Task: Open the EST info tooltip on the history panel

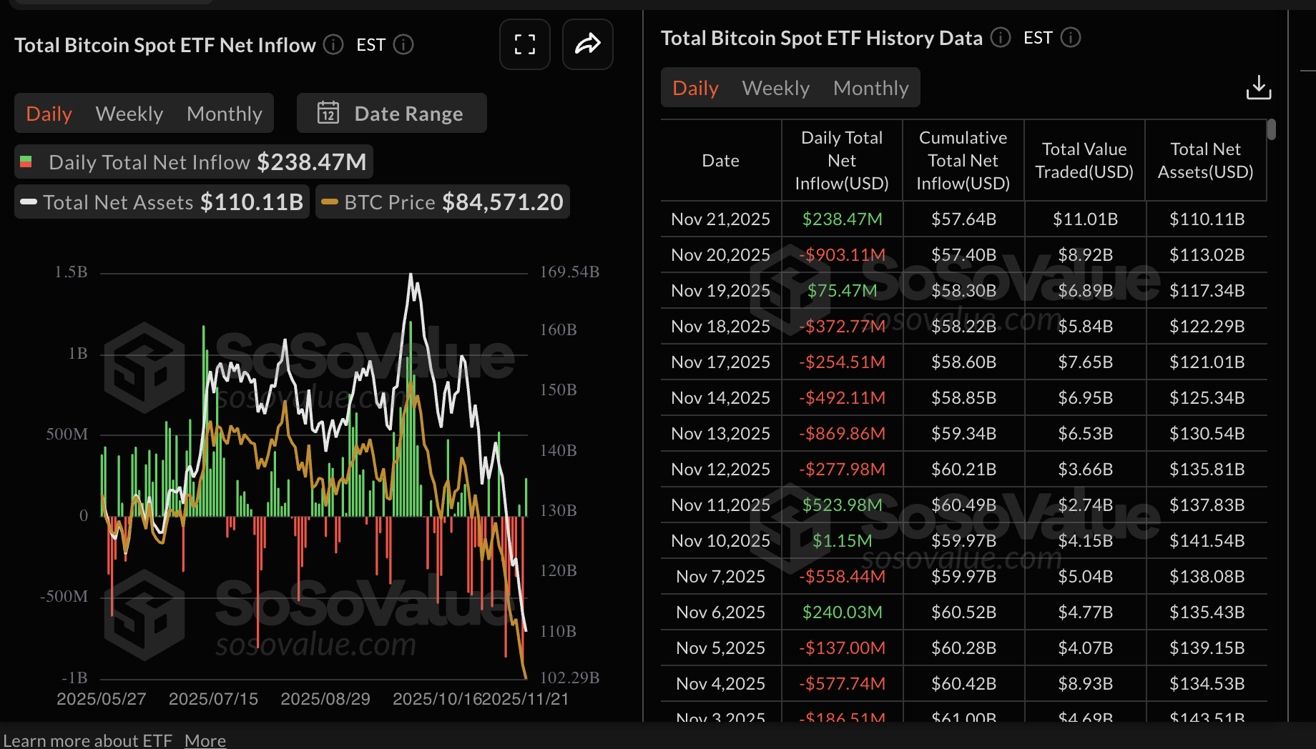Action: tap(1071, 38)
